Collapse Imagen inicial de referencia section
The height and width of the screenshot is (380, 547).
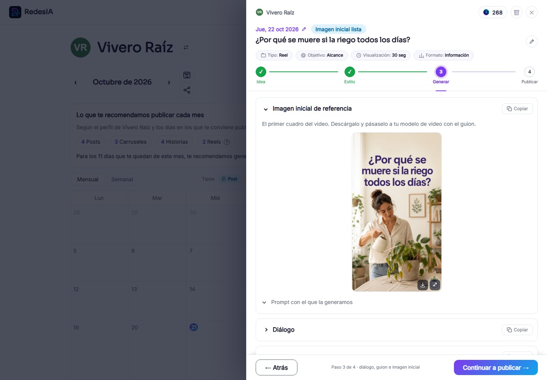click(x=266, y=109)
